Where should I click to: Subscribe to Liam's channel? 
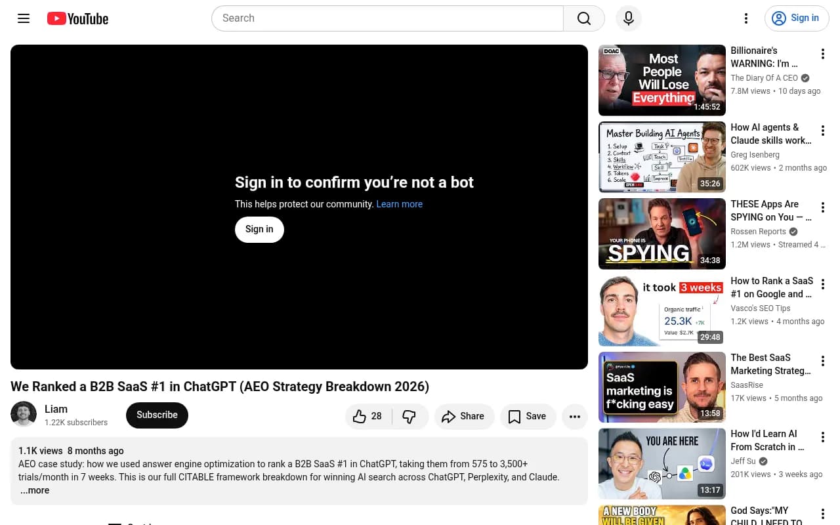coord(157,415)
